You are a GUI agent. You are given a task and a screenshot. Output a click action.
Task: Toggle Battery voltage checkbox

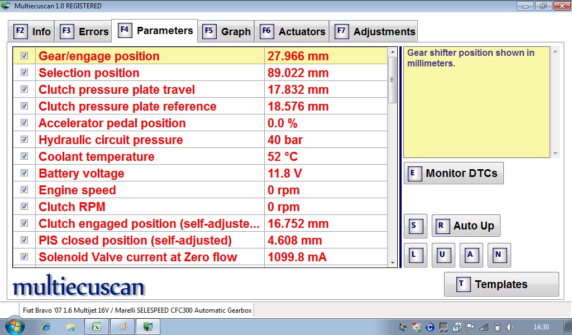point(24,173)
